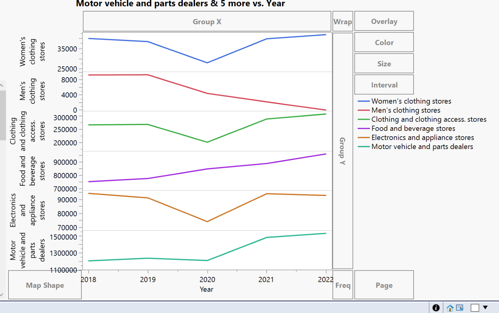Toggle the window selection checkbox in status bar
Image resolution: width=499 pixels, height=313 pixels.
(475, 308)
